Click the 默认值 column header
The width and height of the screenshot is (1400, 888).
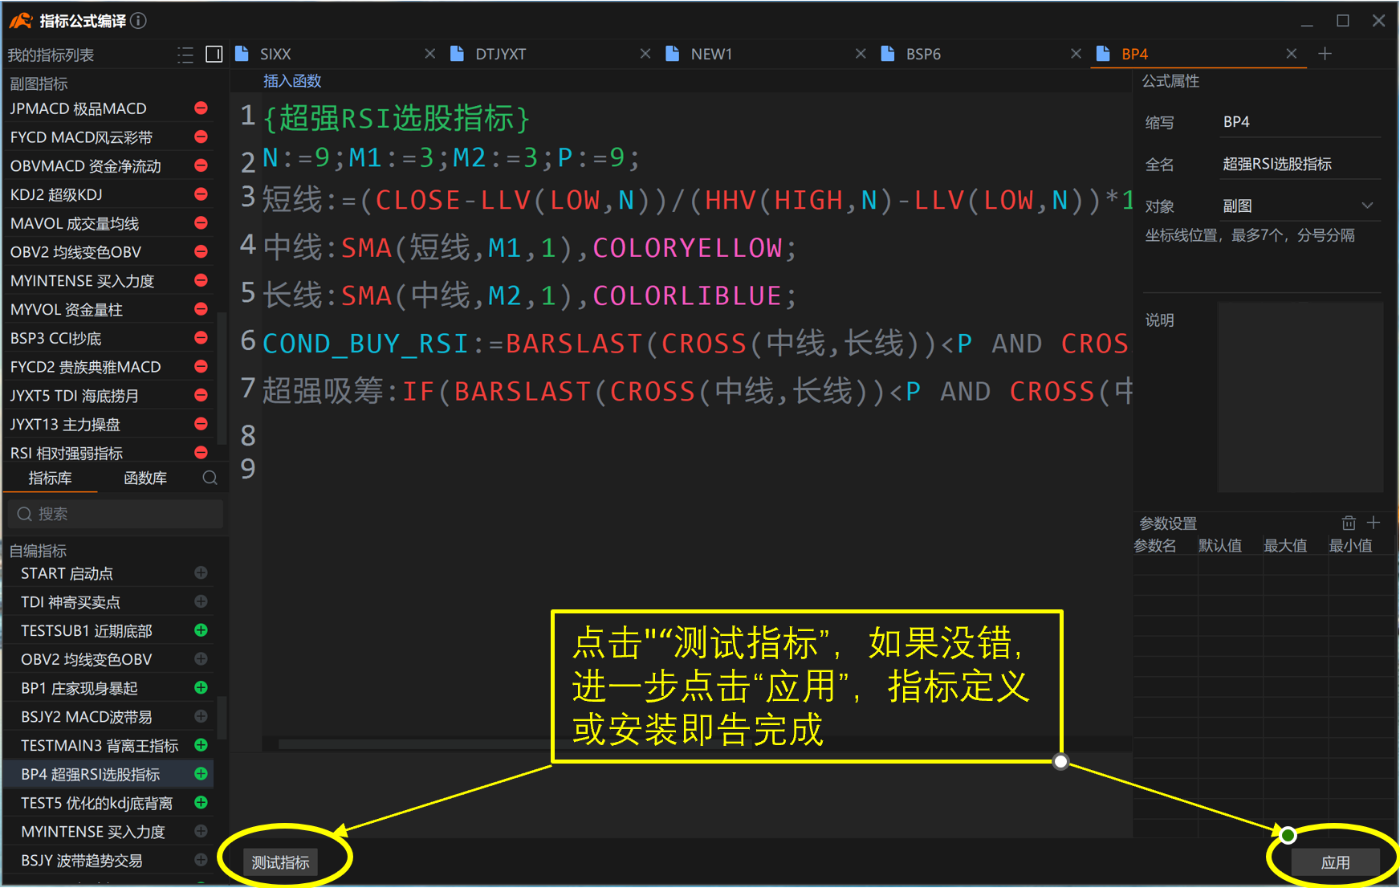click(x=1220, y=545)
